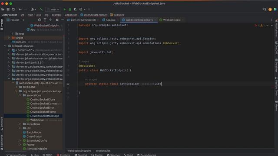Viewport: 278px width, 156px height.
Task: Click the JetBrains toolbox icon at top right
Action: coord(275,10)
